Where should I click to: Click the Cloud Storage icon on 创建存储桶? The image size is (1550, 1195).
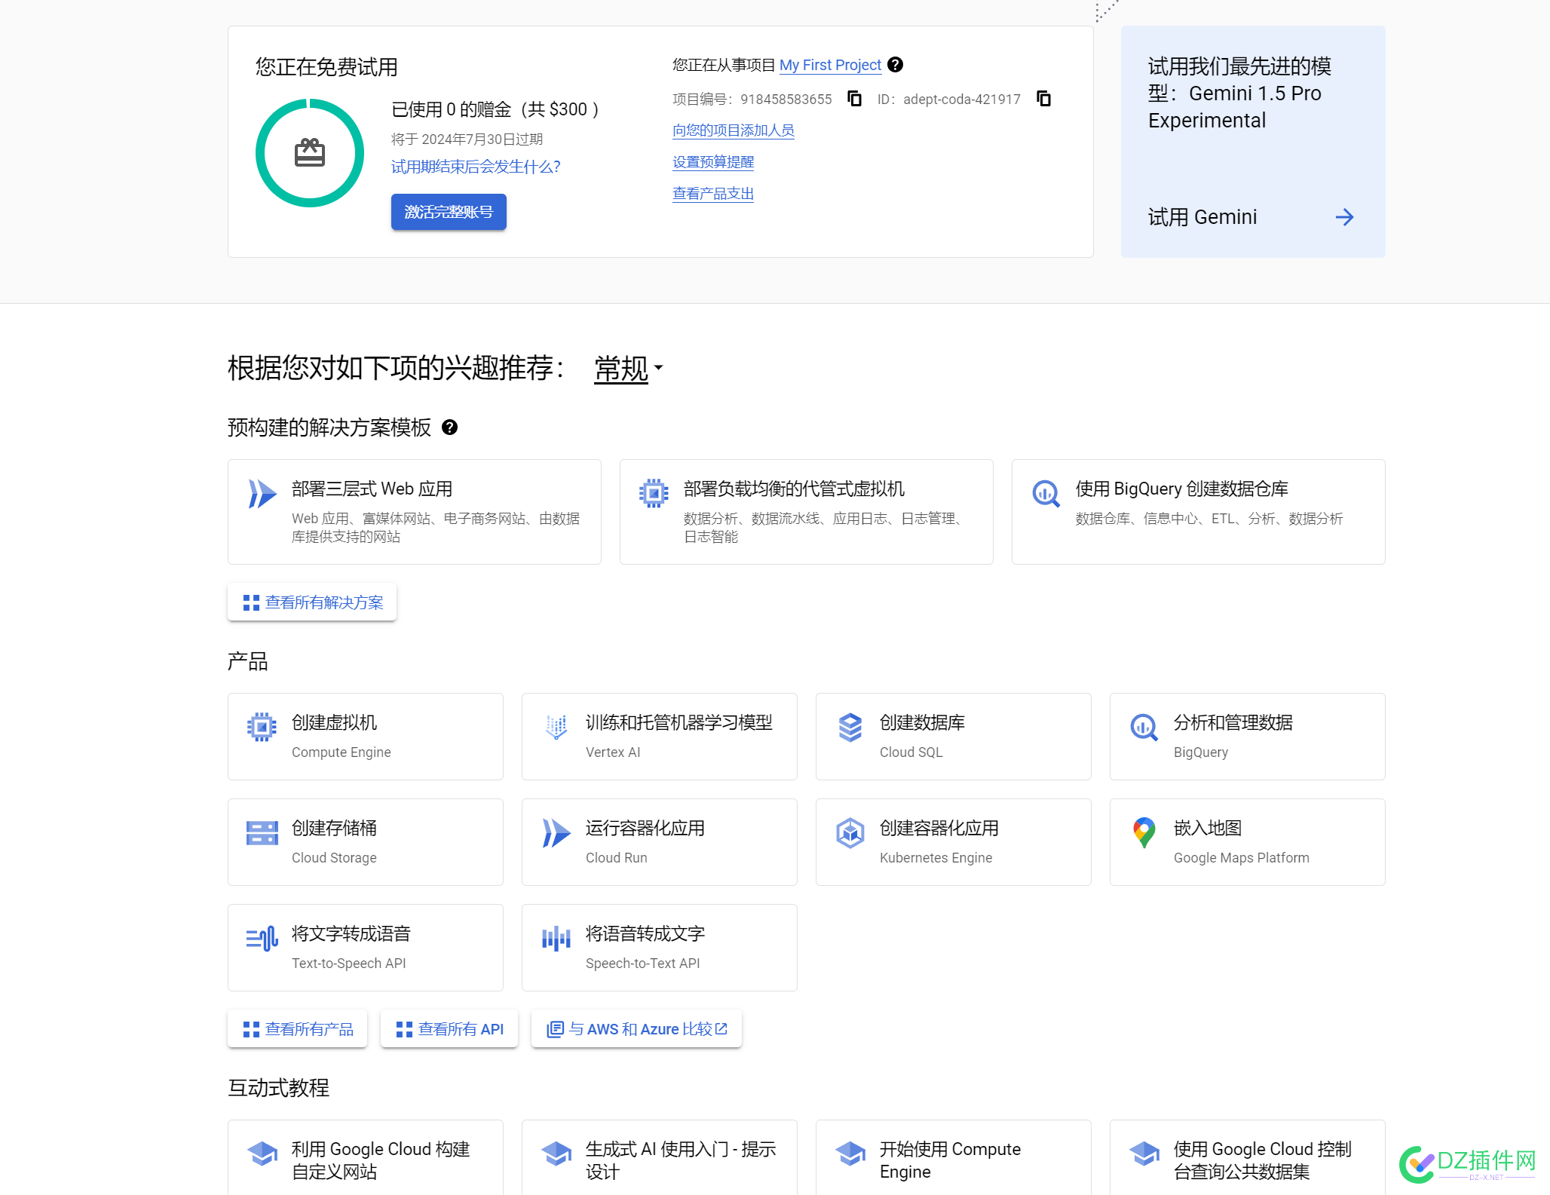(x=262, y=832)
